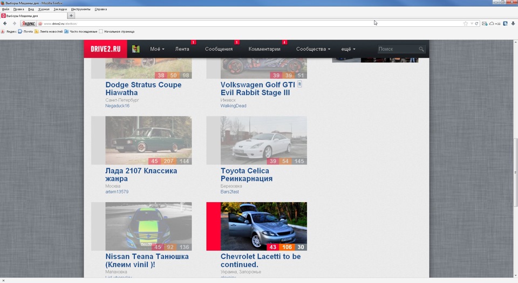Screen dimensions: 518x283
Task: Open a new tab with the plus button
Action: [71, 16]
